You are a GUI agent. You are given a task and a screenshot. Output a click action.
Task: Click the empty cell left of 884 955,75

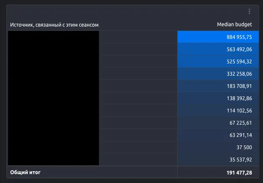[138, 37]
